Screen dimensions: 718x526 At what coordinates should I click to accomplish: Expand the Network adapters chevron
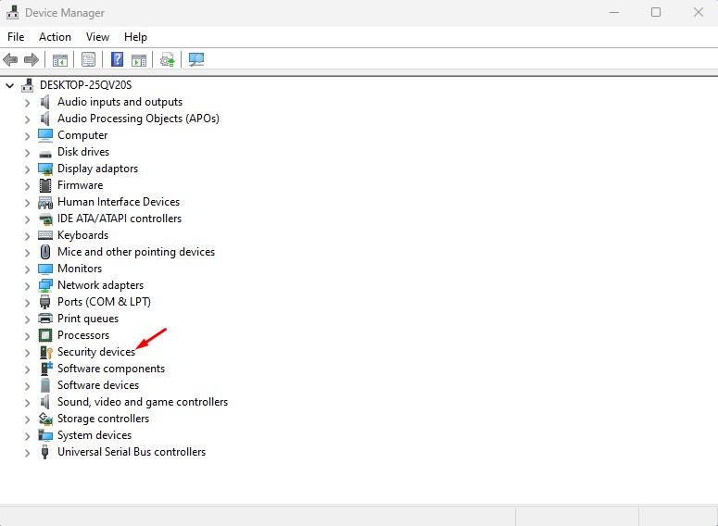pos(27,285)
